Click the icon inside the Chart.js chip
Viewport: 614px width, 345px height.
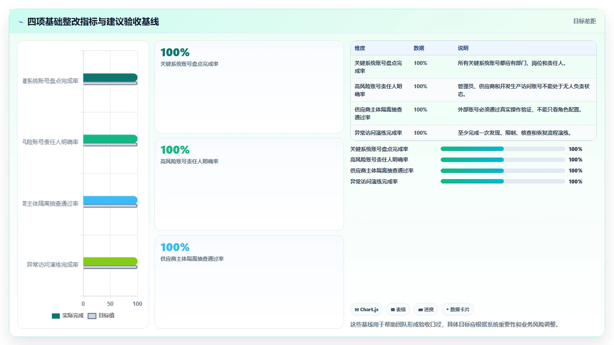coord(357,309)
